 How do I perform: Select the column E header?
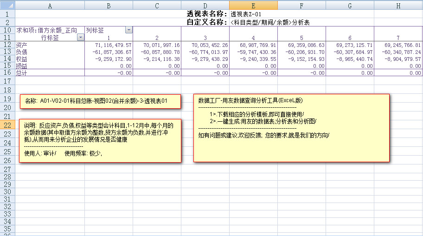pos(253,5)
